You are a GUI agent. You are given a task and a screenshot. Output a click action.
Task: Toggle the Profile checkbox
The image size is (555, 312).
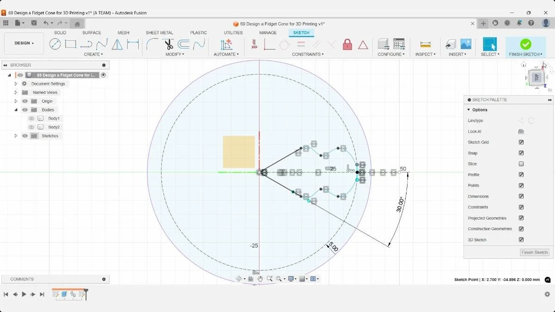pos(521,175)
